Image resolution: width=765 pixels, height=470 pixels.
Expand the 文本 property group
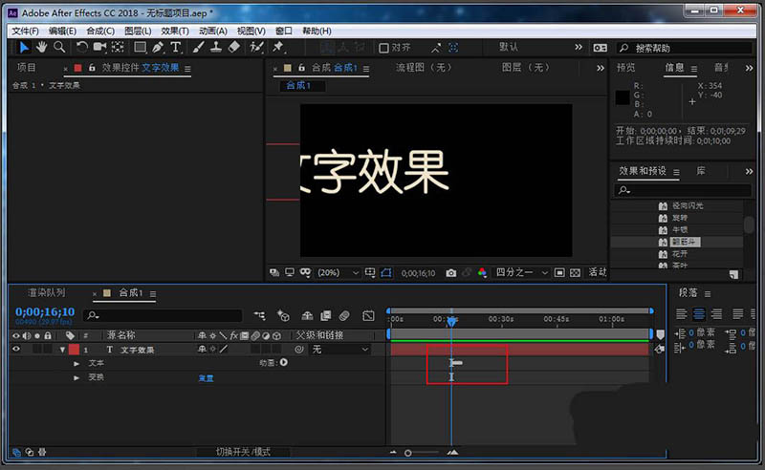point(76,364)
